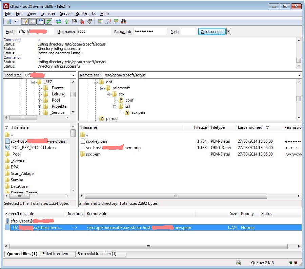Disconnect from the current server

[82, 21]
